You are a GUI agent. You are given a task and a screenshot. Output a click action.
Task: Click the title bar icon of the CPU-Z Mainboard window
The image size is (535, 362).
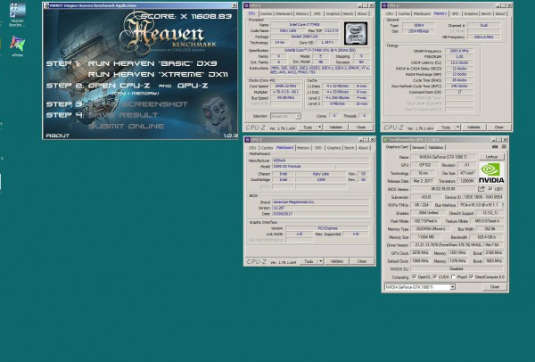pyautogui.click(x=247, y=140)
